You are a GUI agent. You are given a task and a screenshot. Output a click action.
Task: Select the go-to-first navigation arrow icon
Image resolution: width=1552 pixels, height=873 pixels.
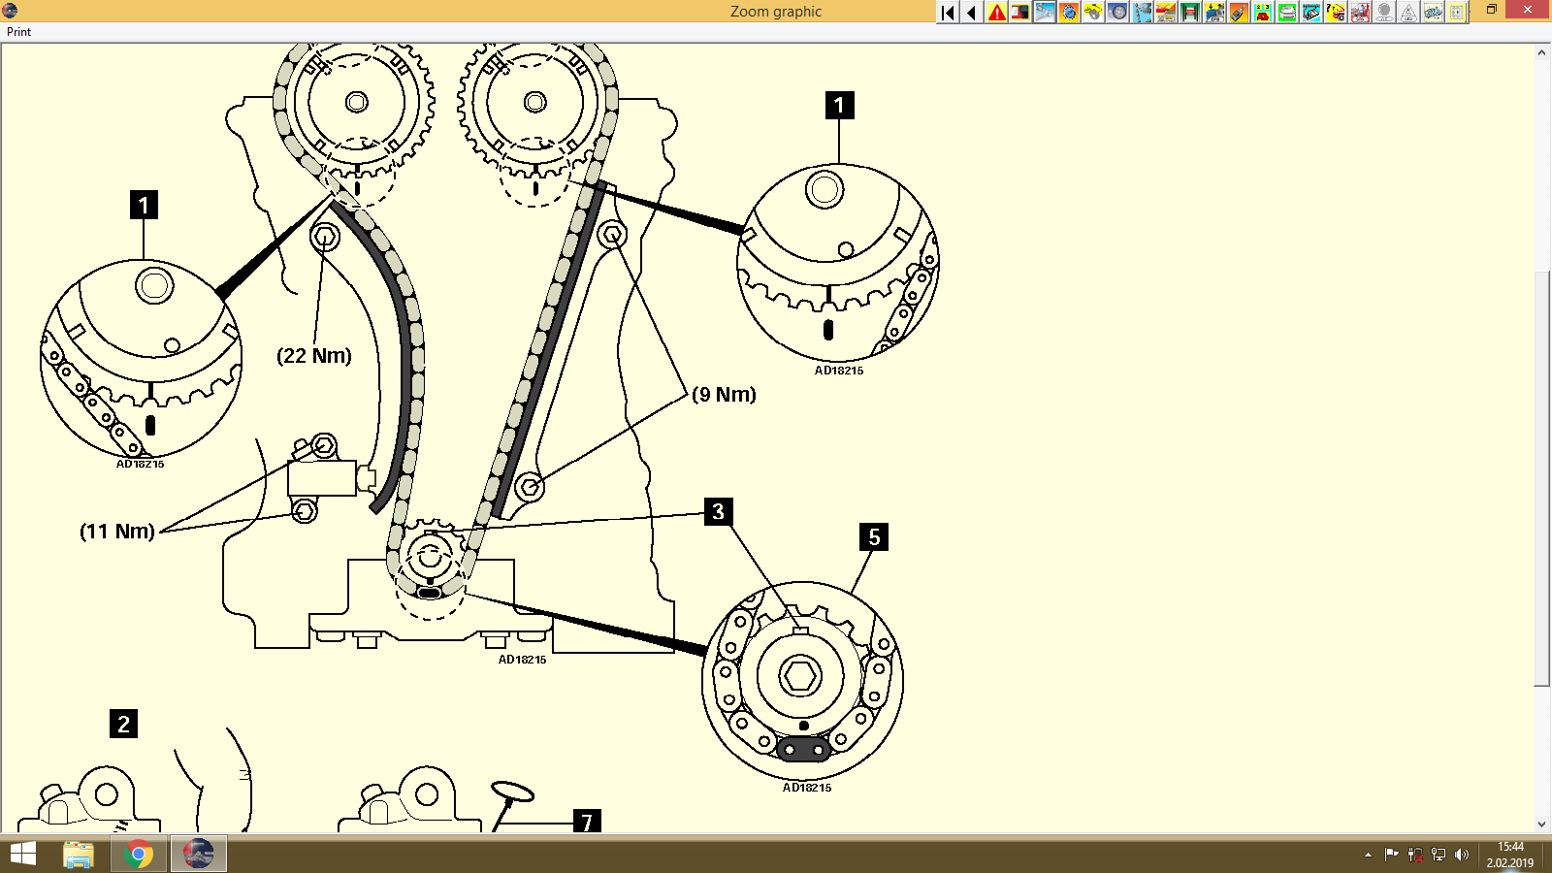947,13
